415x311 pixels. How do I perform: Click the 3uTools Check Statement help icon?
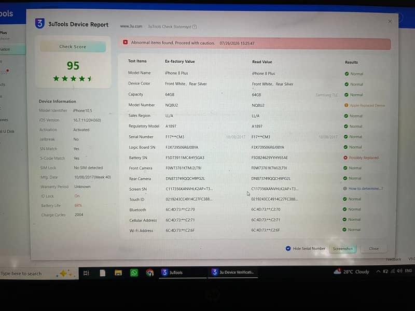click(195, 27)
